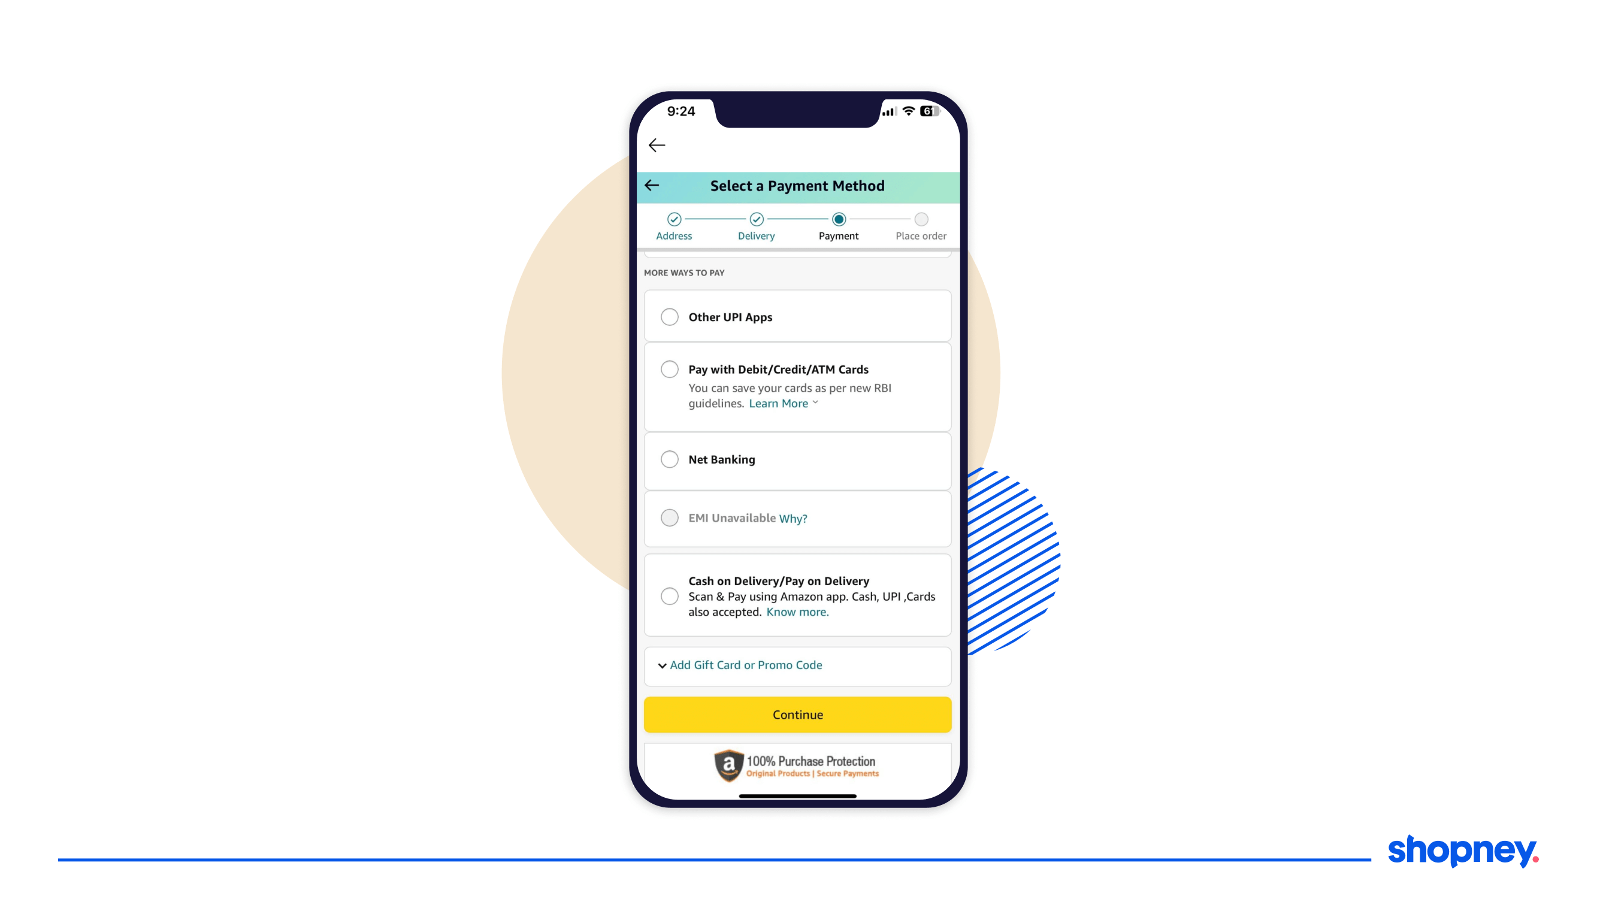Image resolution: width=1597 pixels, height=899 pixels.
Task: Select the Other UPI Apps radio button
Action: (669, 317)
